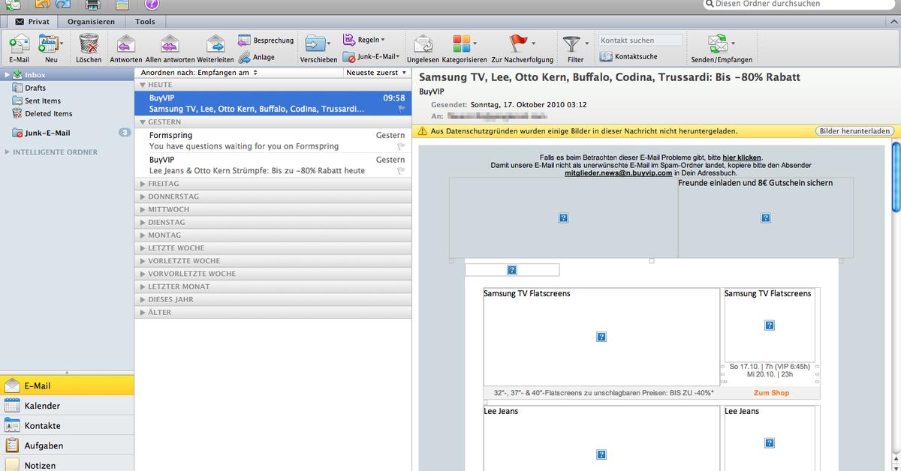Open the Formspring message from Gestern
This screenshot has height=471, width=901.
click(273, 140)
